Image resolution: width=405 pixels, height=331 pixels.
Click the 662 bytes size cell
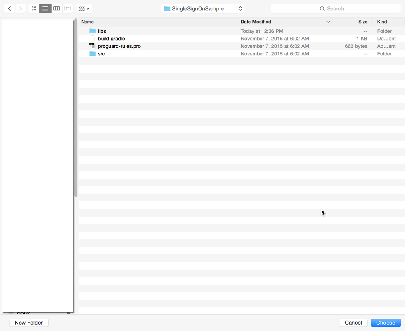(x=356, y=46)
